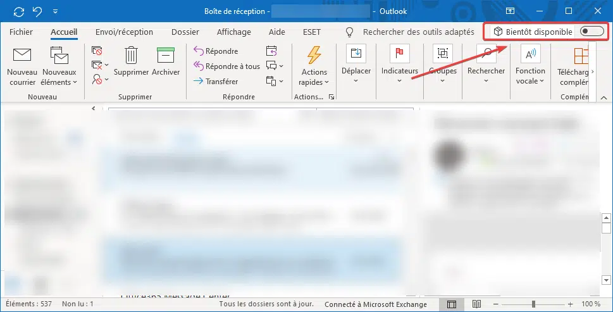613x312 pixels.
Task: Click "Tous les dossiers sont à jour."
Action: 266,304
